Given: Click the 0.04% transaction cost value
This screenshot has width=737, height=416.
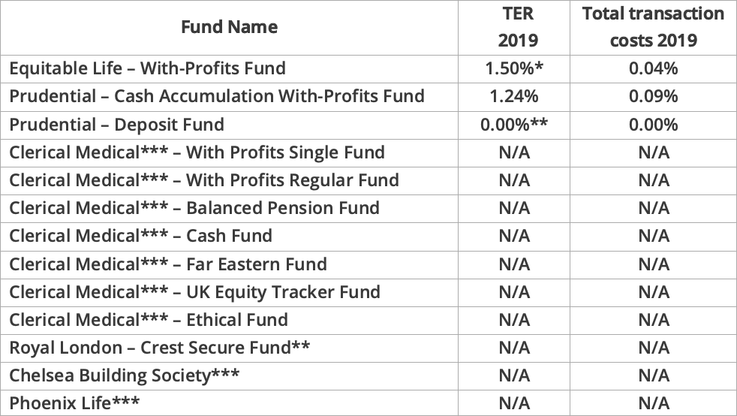Looking at the screenshot, I should [x=653, y=68].
